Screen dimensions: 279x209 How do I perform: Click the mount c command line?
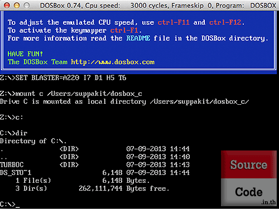[71, 94]
